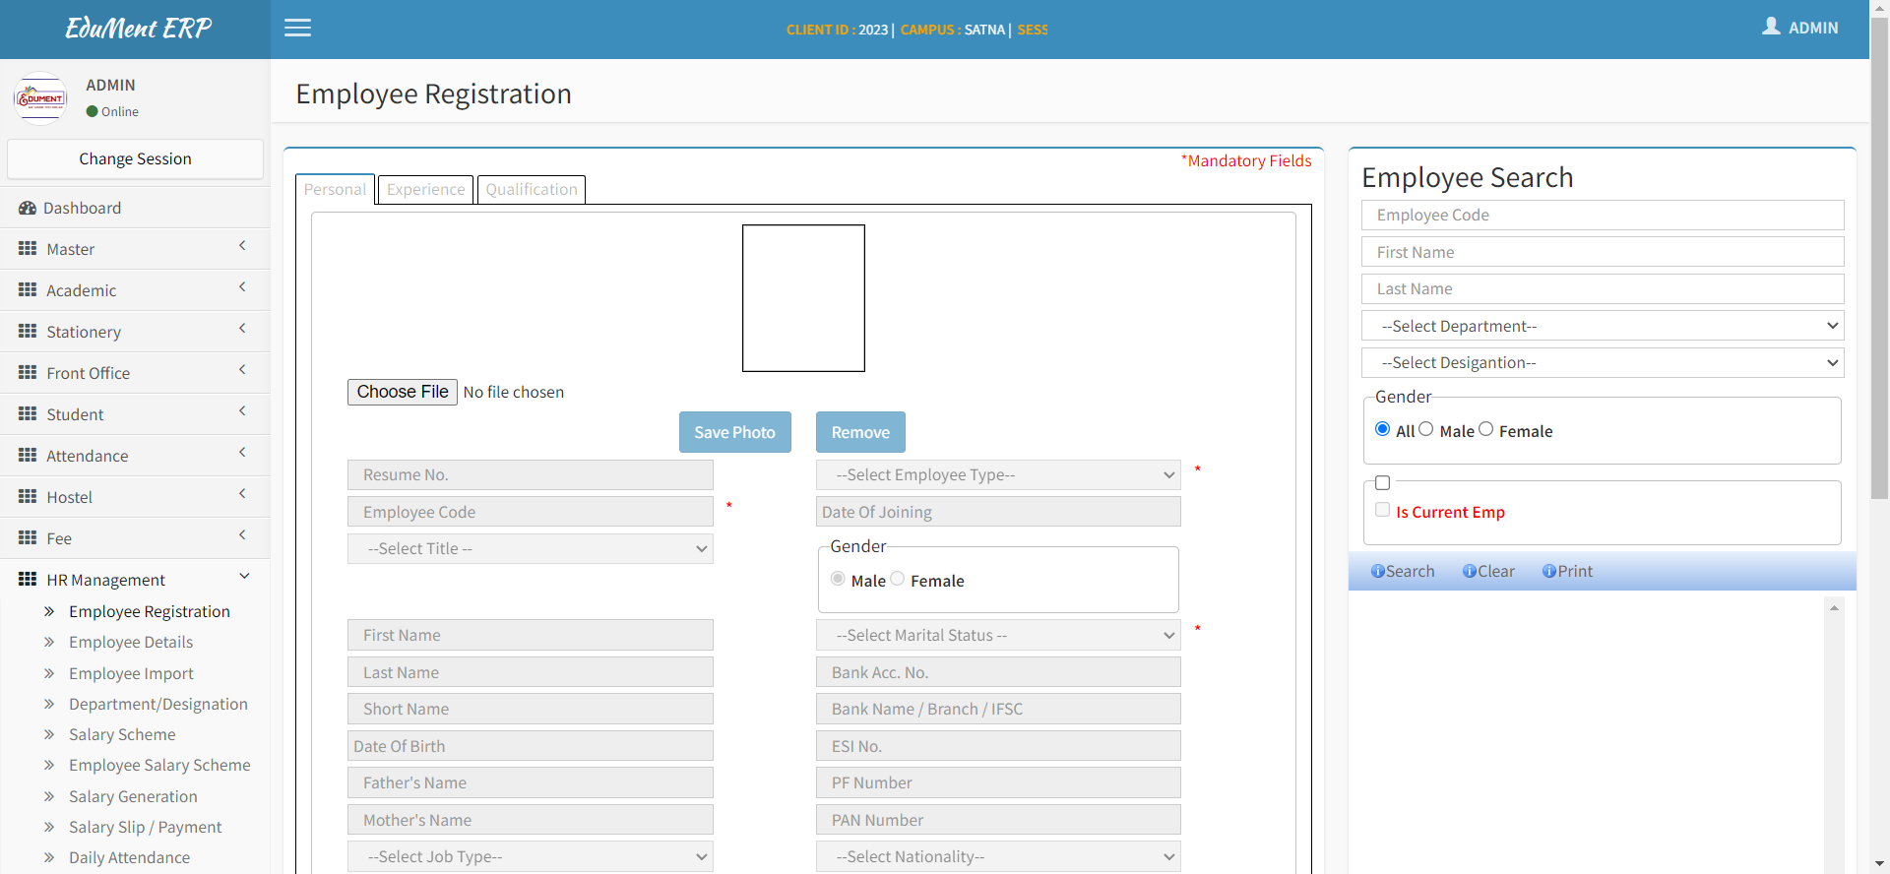Open the Select Department dropdown

[1602, 326]
